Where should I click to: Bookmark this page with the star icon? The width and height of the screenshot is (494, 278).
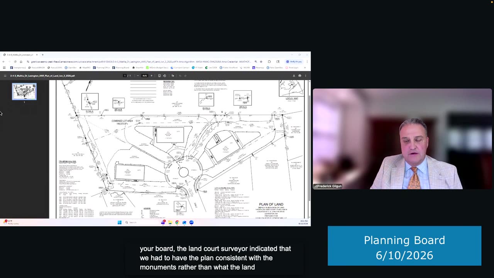(x=261, y=62)
